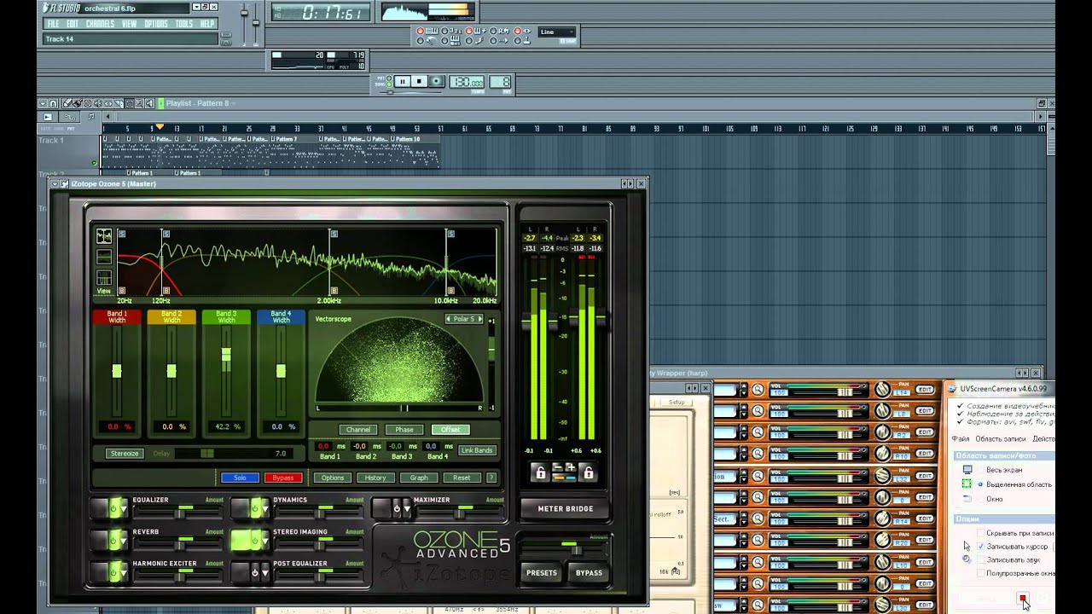Click the Solo button in Ozone
The image size is (1092, 614).
240,478
